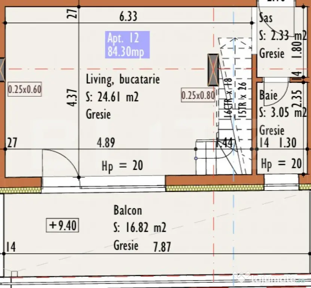Image resolution: width=311 pixels, height=288 pixels.
Task: Select the crossed column symbol near stairs
Action: [x=213, y=70]
